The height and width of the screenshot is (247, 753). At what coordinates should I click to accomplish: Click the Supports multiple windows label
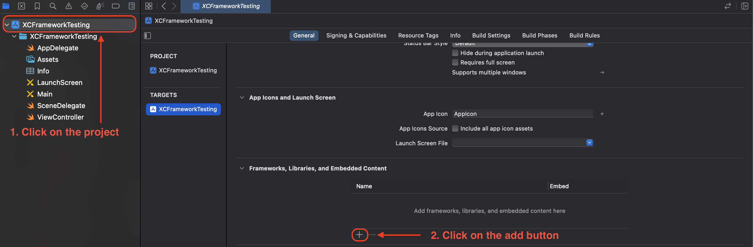489,72
